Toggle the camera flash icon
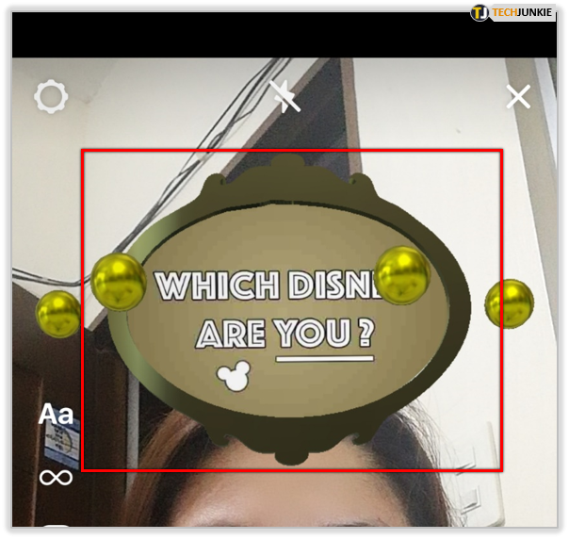 point(284,96)
